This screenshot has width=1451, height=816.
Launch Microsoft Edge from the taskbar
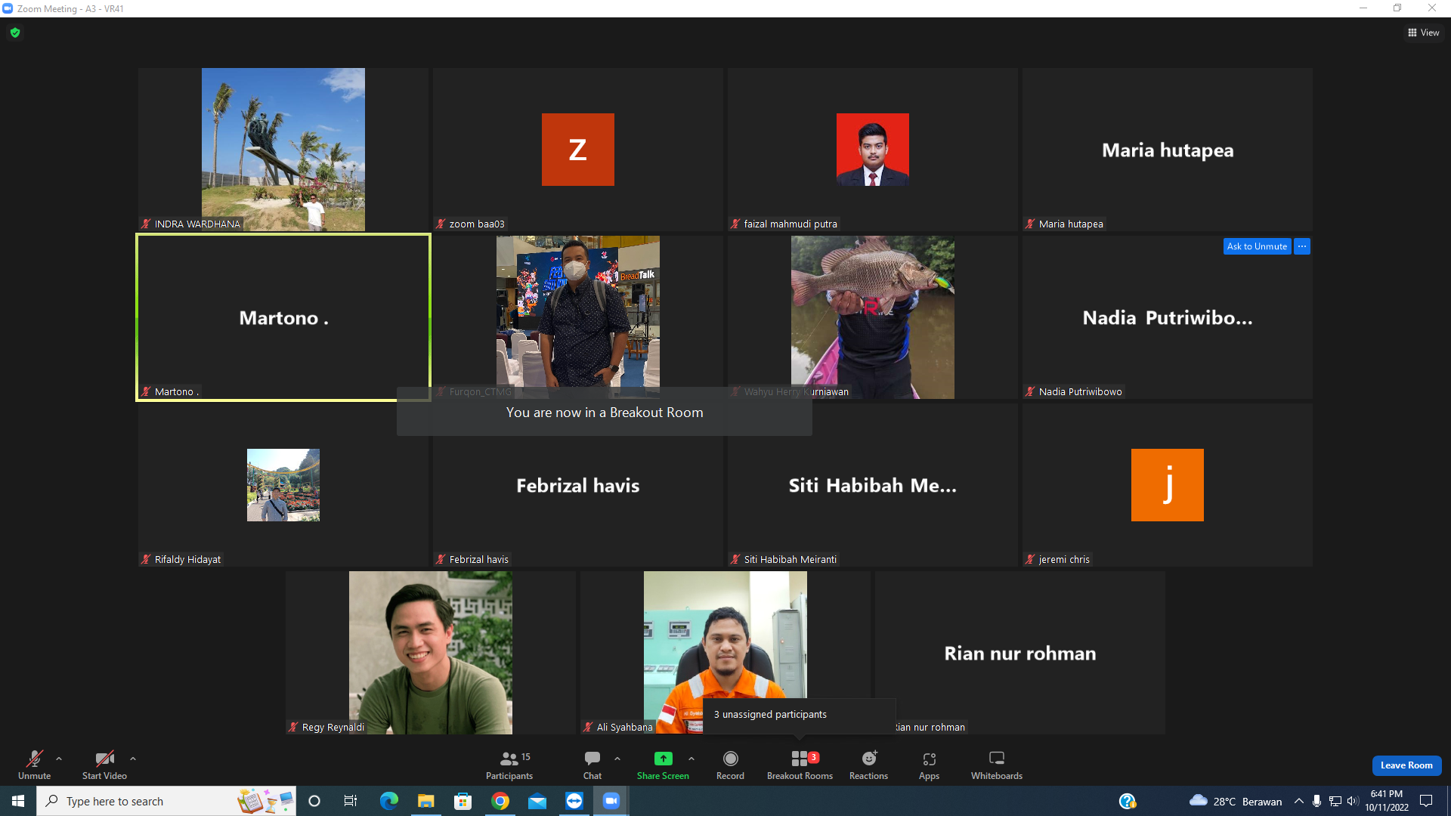click(388, 801)
